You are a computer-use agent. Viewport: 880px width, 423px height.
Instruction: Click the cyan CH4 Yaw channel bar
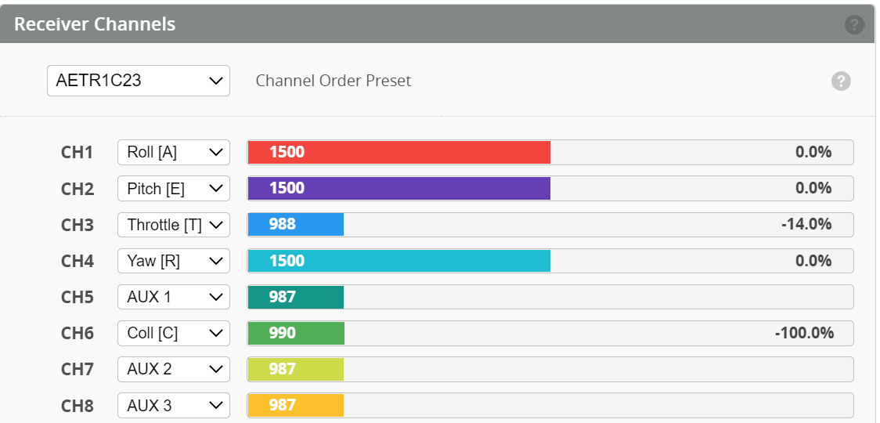click(399, 261)
